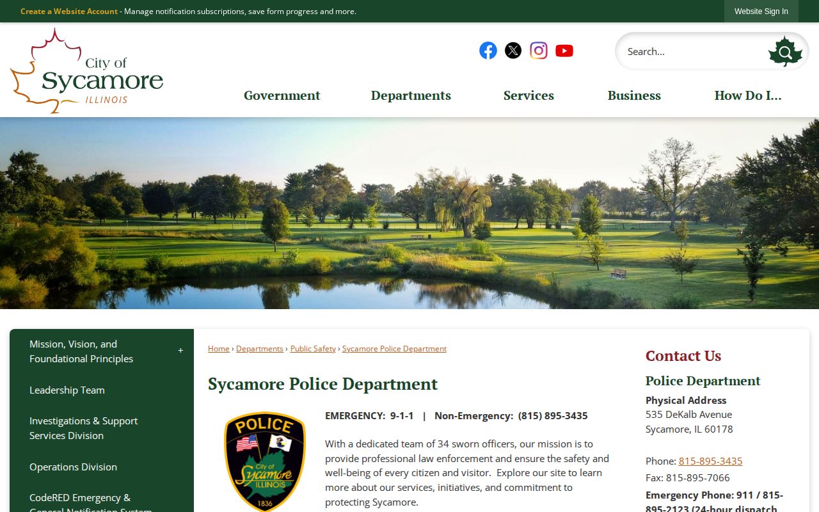The height and width of the screenshot is (512, 819).
Task: Click the Website Sign In button
Action: coord(761,12)
